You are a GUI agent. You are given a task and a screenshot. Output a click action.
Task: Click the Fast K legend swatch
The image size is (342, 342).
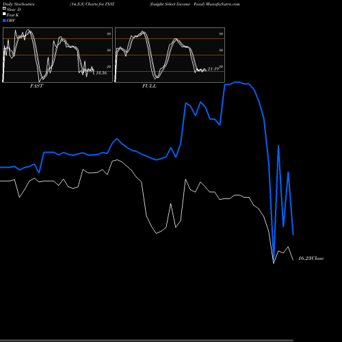point(4,14)
